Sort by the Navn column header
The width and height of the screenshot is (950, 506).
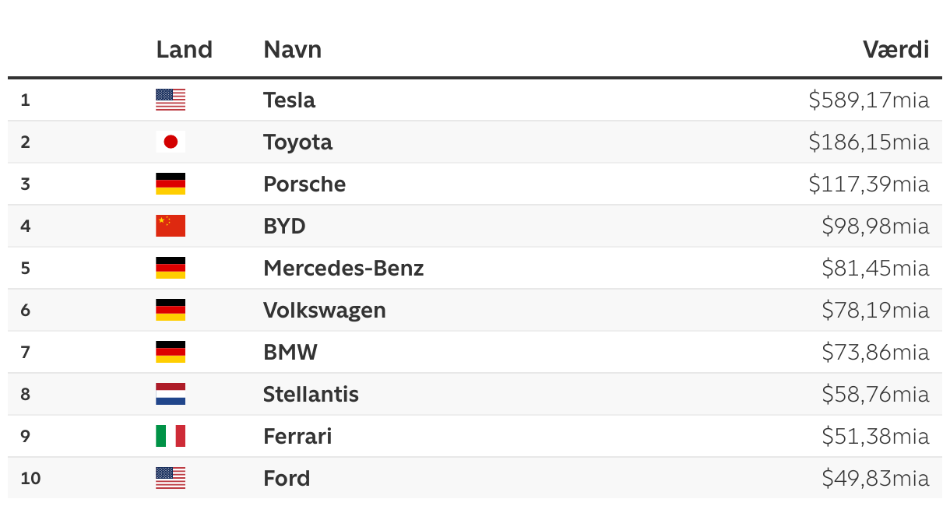[292, 50]
